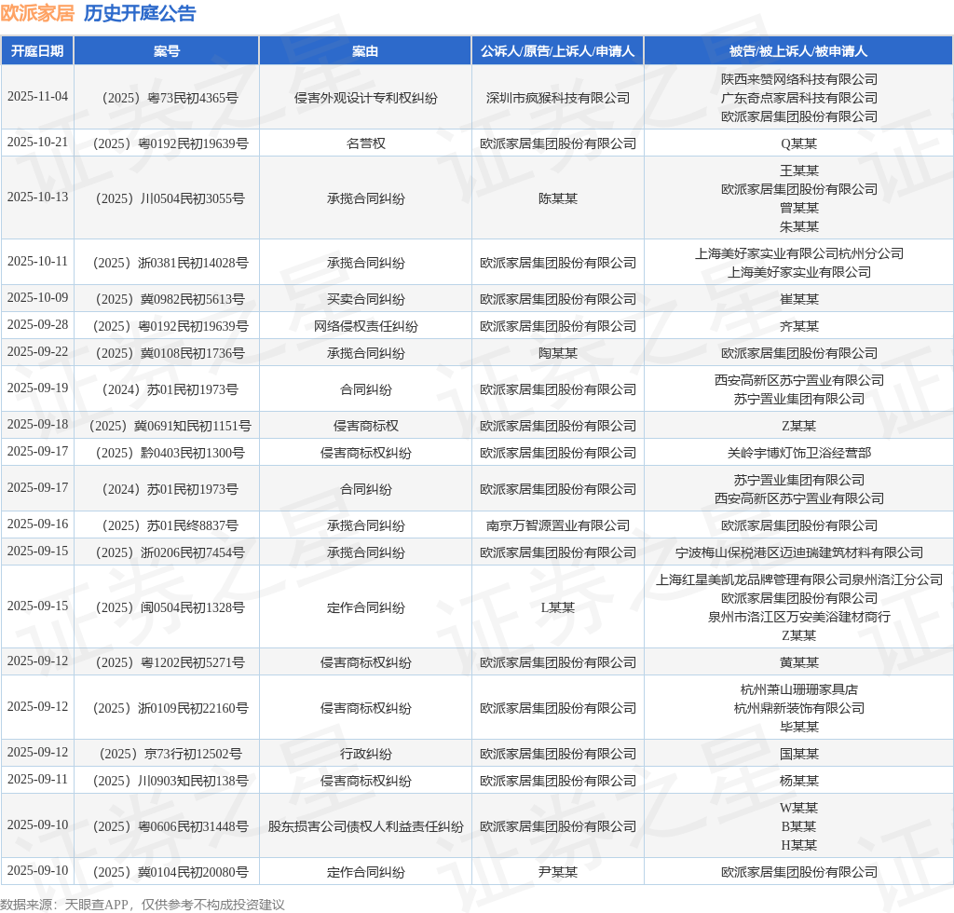Click defendant 毕某某
Screen dimensions: 954x913
point(798,727)
